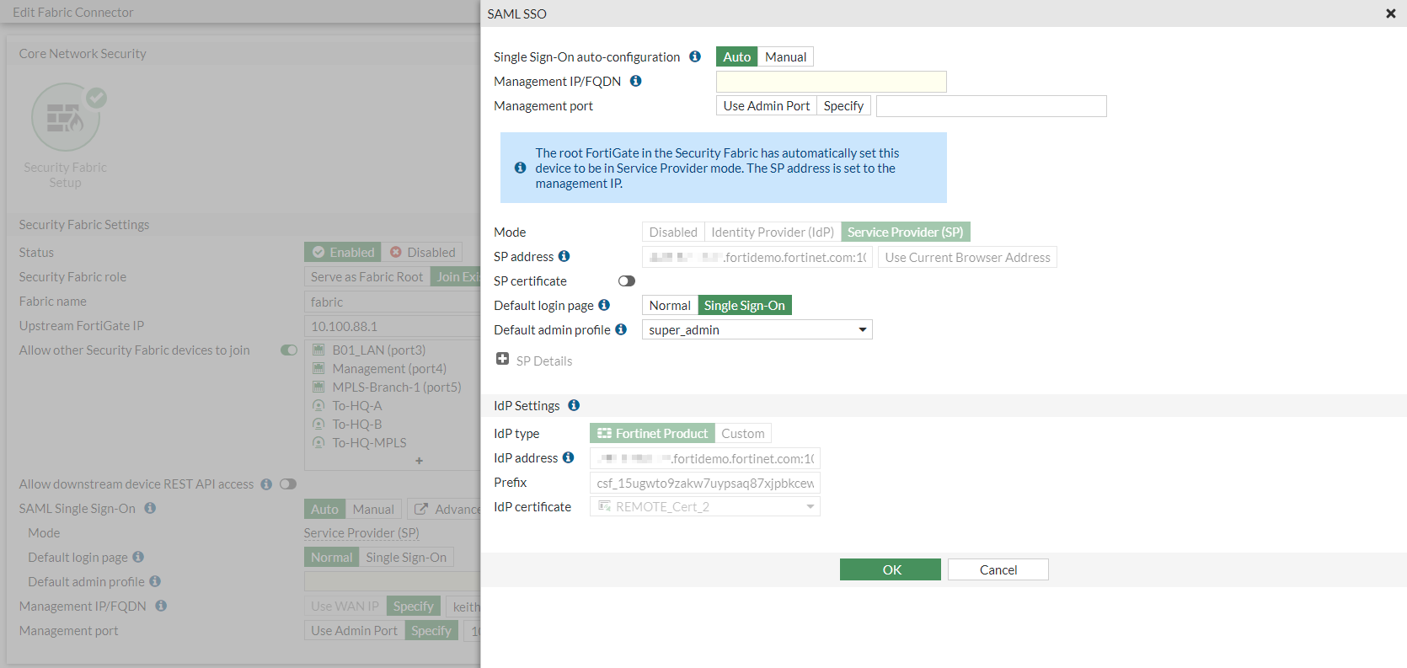The height and width of the screenshot is (668, 1407).
Task: Click the MPLS-Branch-1 (port5) interface icon
Action: (318, 387)
